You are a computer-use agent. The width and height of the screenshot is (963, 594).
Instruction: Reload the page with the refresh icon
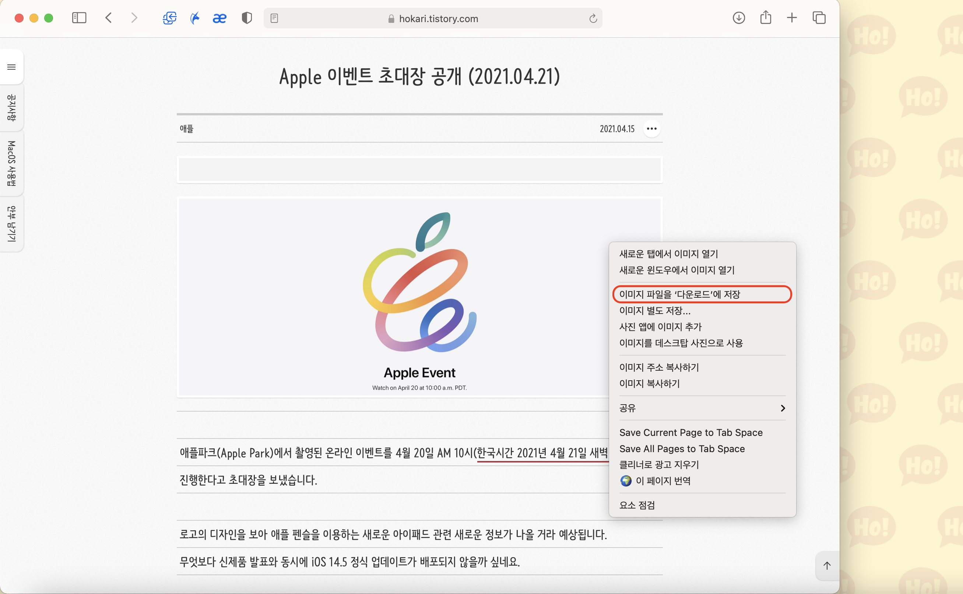coord(593,18)
